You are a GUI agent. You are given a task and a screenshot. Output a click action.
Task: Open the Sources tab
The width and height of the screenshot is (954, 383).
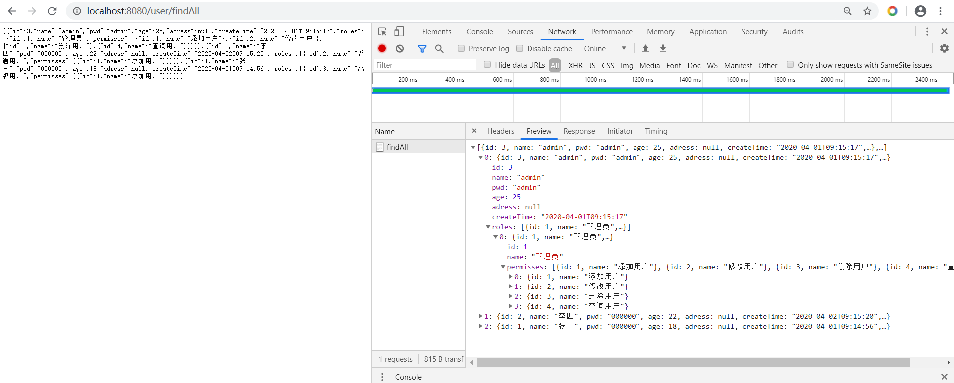pyautogui.click(x=521, y=32)
